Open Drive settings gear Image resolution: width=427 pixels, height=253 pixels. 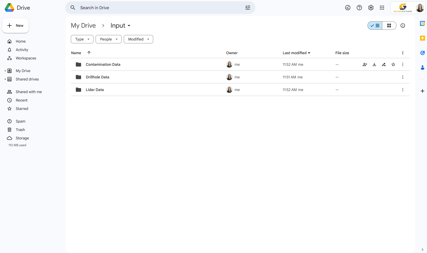371,8
